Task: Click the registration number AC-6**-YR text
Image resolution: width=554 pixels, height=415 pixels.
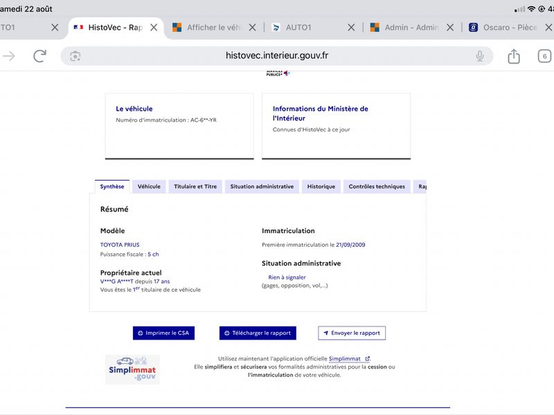Action: [x=204, y=120]
